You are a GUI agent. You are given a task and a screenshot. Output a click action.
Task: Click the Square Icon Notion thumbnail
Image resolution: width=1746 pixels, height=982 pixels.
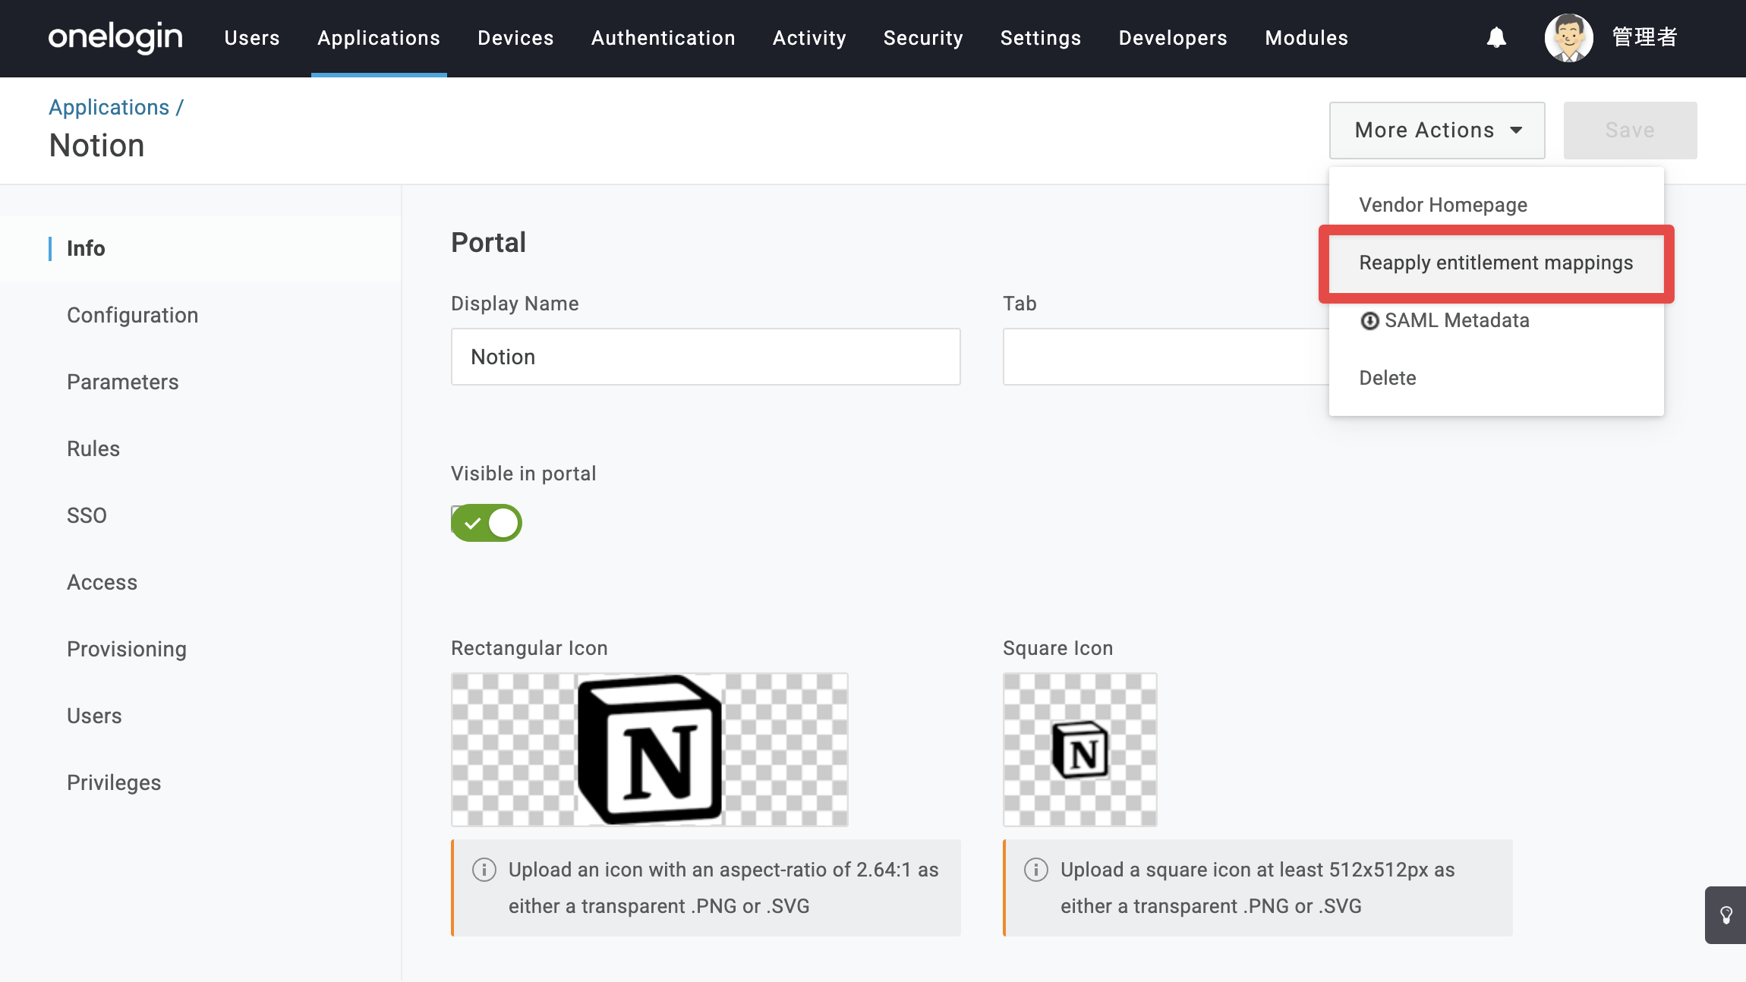coord(1080,750)
